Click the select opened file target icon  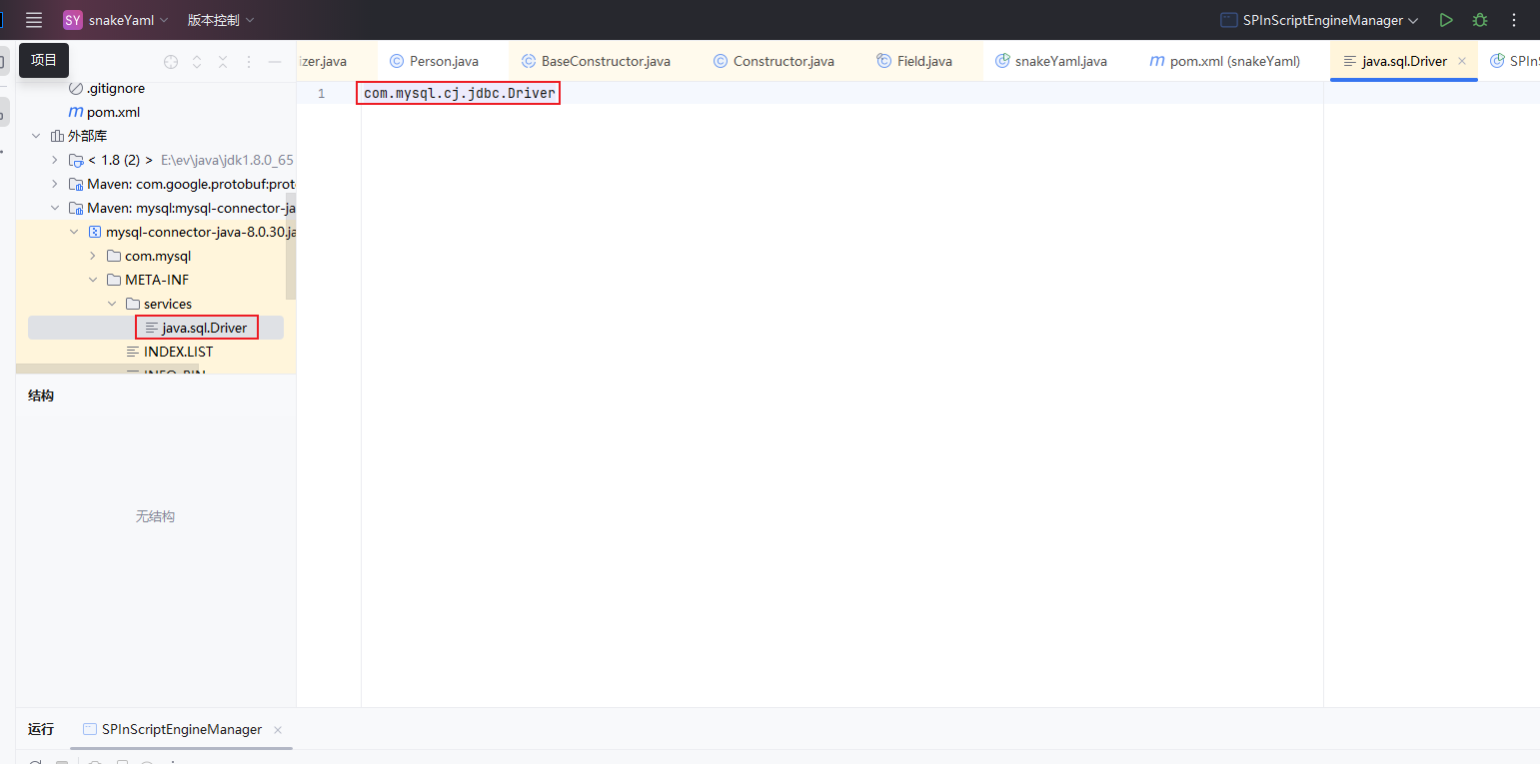point(171,62)
